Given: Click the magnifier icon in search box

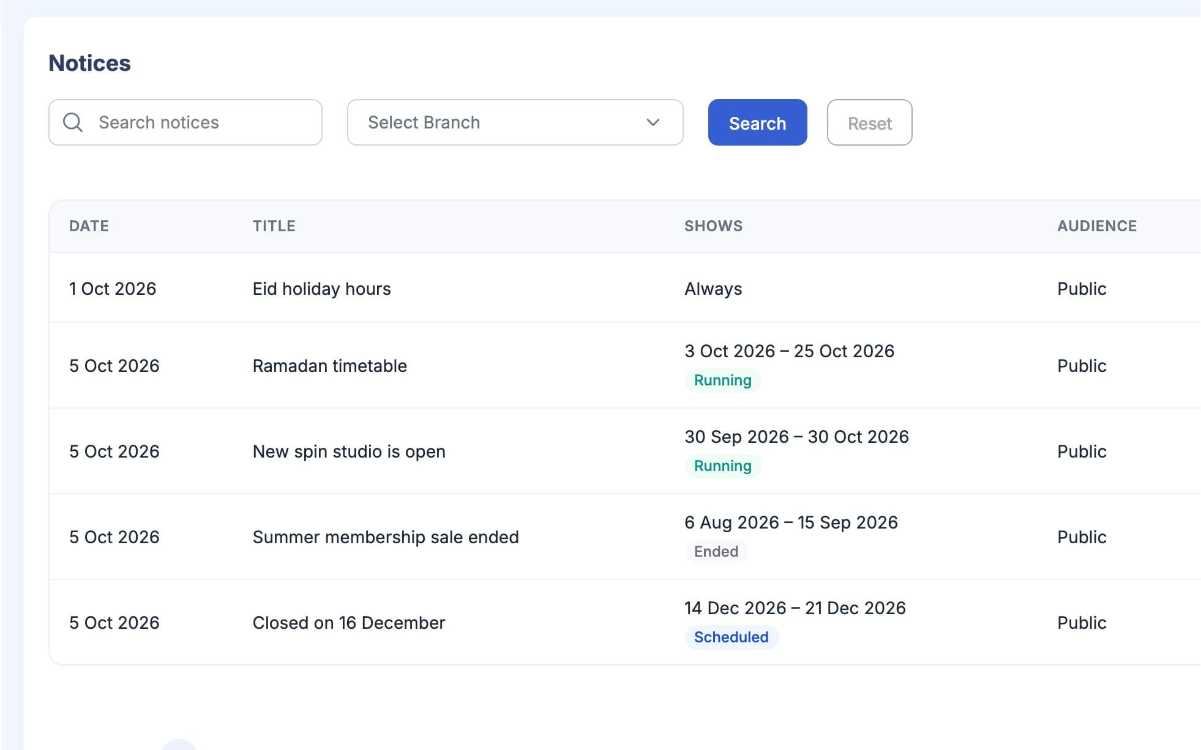Looking at the screenshot, I should coord(73,122).
